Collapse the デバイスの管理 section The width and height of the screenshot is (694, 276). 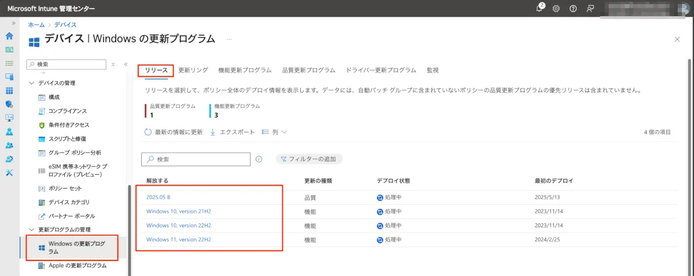pos(31,83)
